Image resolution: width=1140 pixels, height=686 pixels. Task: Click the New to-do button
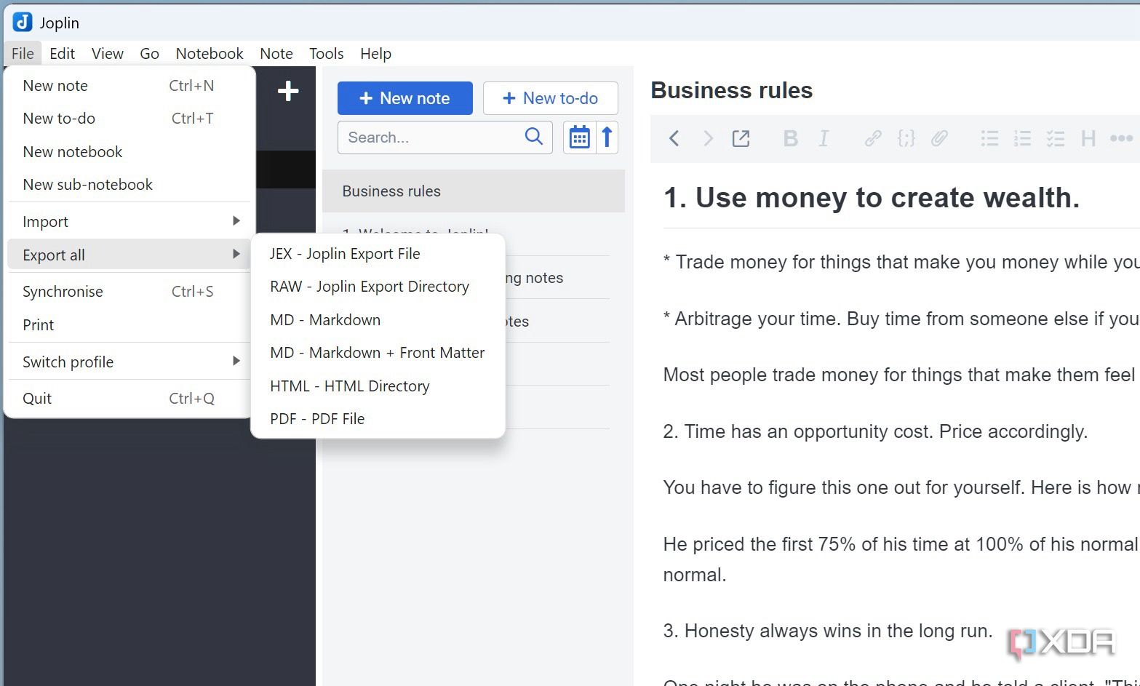pos(551,98)
